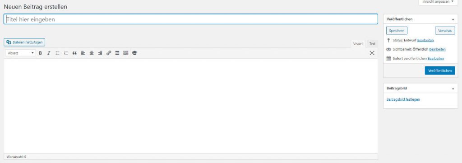Image resolution: width=462 pixels, height=163 pixels.
Task: Open Ansicht anpassen options
Action: point(438,2)
